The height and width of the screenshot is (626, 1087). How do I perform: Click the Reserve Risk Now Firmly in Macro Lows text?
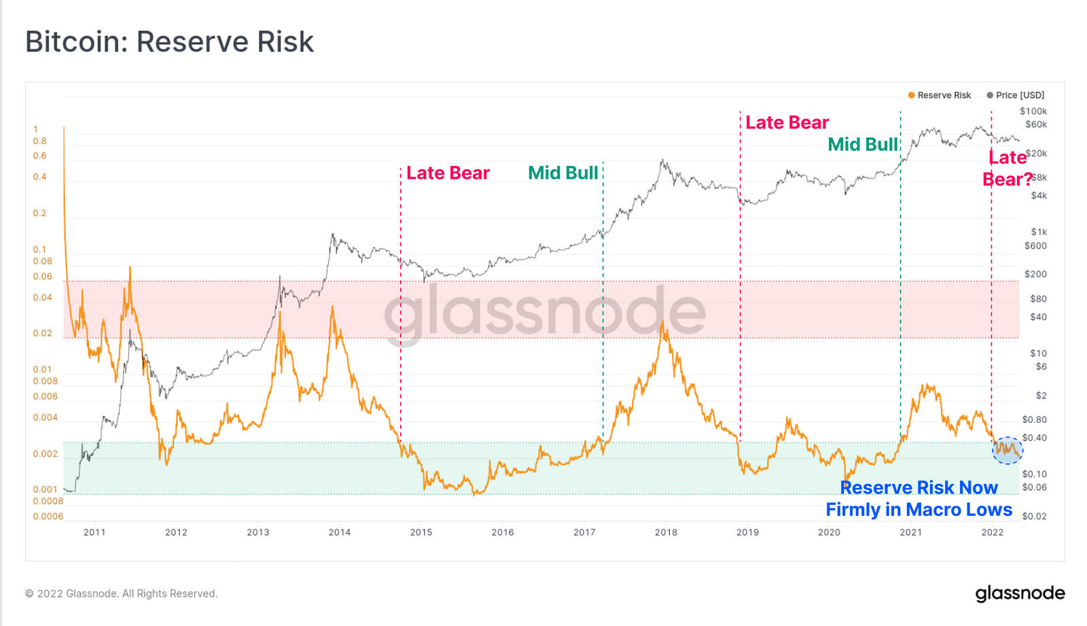[919, 498]
